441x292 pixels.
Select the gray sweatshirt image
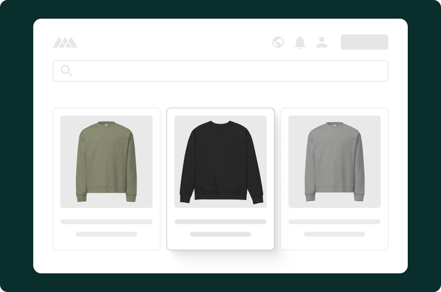[334, 162]
